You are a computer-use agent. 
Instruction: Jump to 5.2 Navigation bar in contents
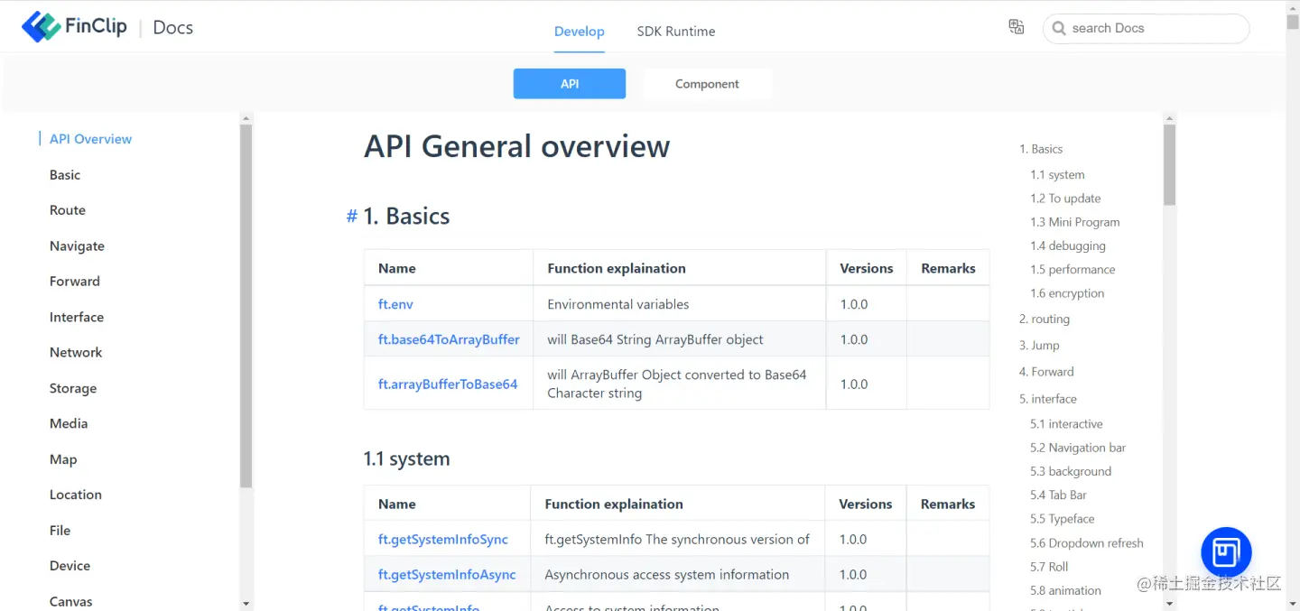pyautogui.click(x=1078, y=448)
